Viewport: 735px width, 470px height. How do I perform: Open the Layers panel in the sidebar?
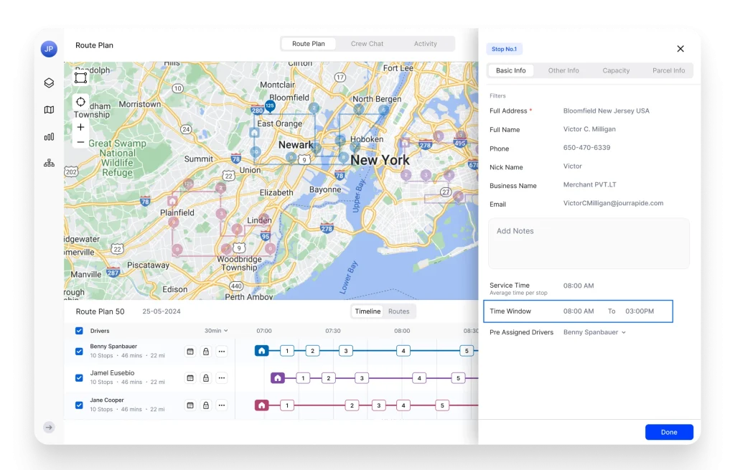(x=48, y=83)
